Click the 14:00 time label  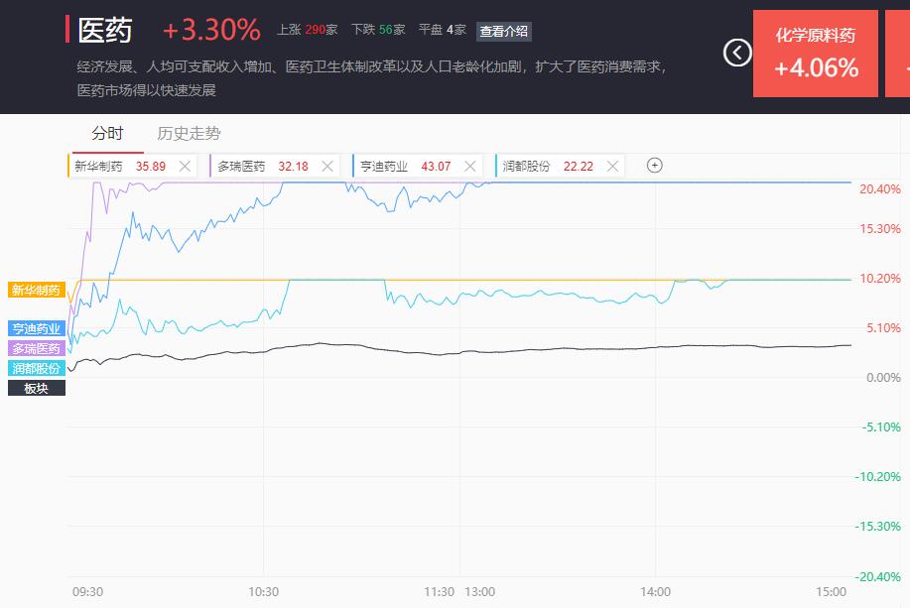pos(655,592)
